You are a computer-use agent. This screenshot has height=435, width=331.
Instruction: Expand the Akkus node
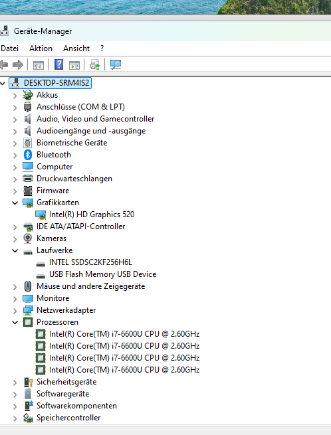pyautogui.click(x=15, y=96)
